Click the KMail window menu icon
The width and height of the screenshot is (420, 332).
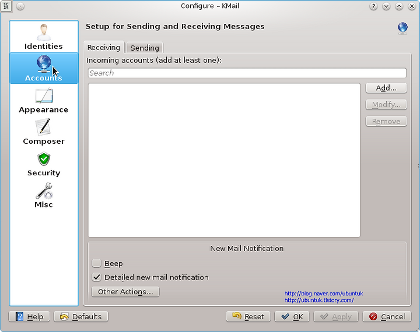point(6,6)
